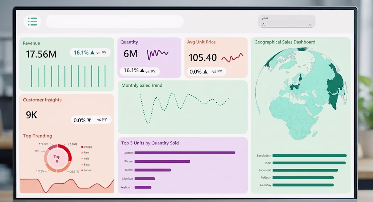Click the purple Quantity sparkline
This screenshot has width=373, height=202.
[x=157, y=54]
